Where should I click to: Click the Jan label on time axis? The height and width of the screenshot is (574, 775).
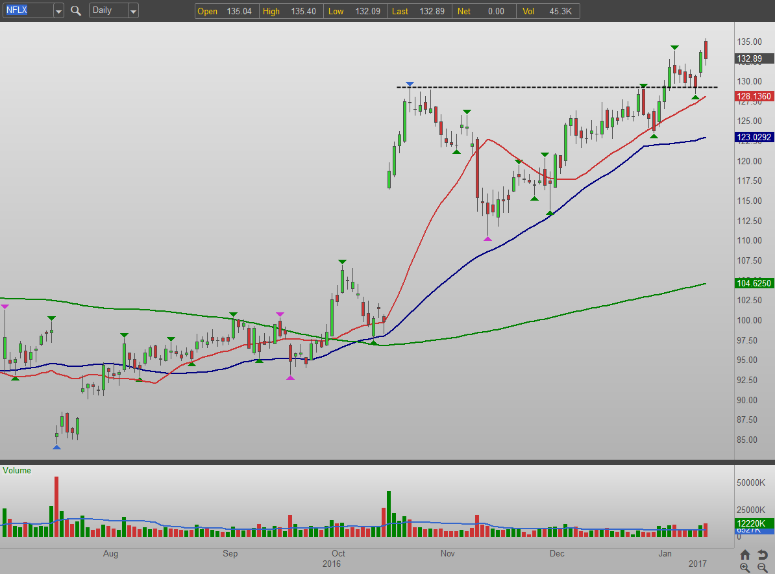click(x=665, y=553)
